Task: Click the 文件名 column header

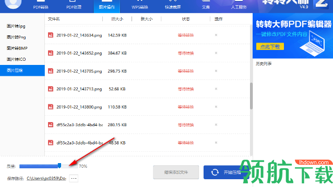Action: (54, 19)
